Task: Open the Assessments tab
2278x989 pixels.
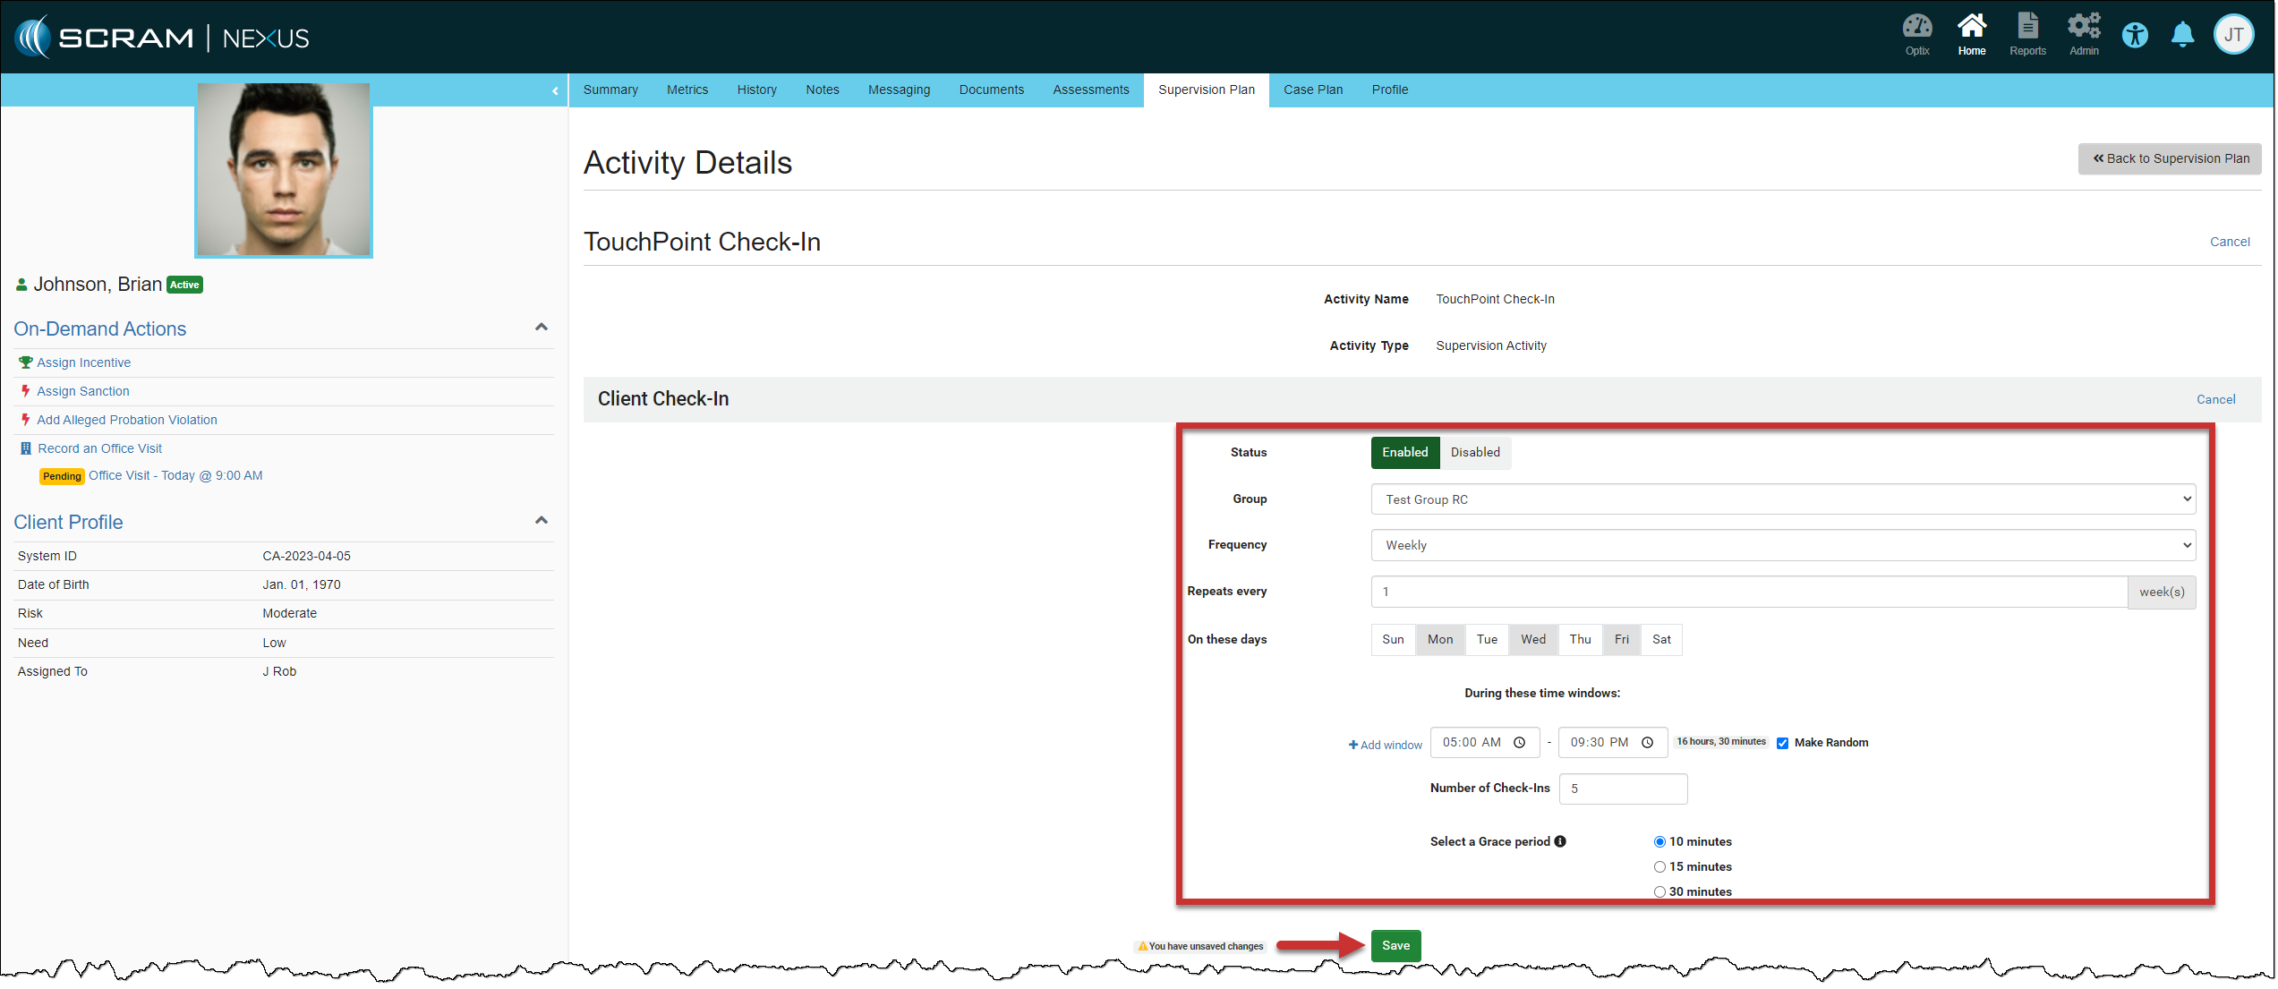Action: [x=1091, y=90]
